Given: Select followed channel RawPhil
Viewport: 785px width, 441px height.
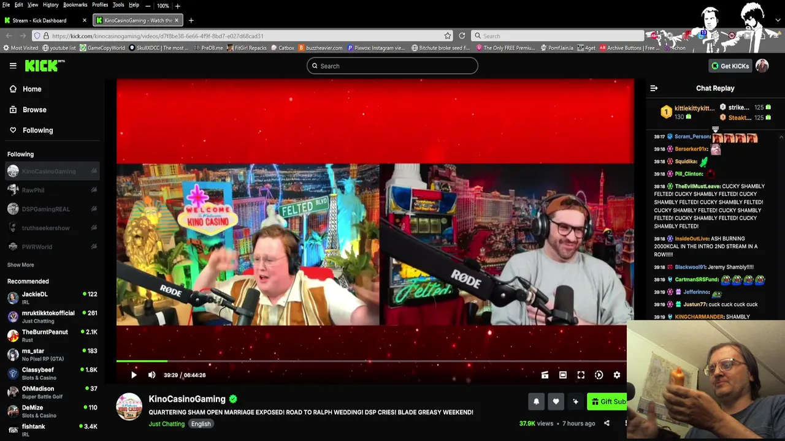Looking at the screenshot, I should click(52, 190).
